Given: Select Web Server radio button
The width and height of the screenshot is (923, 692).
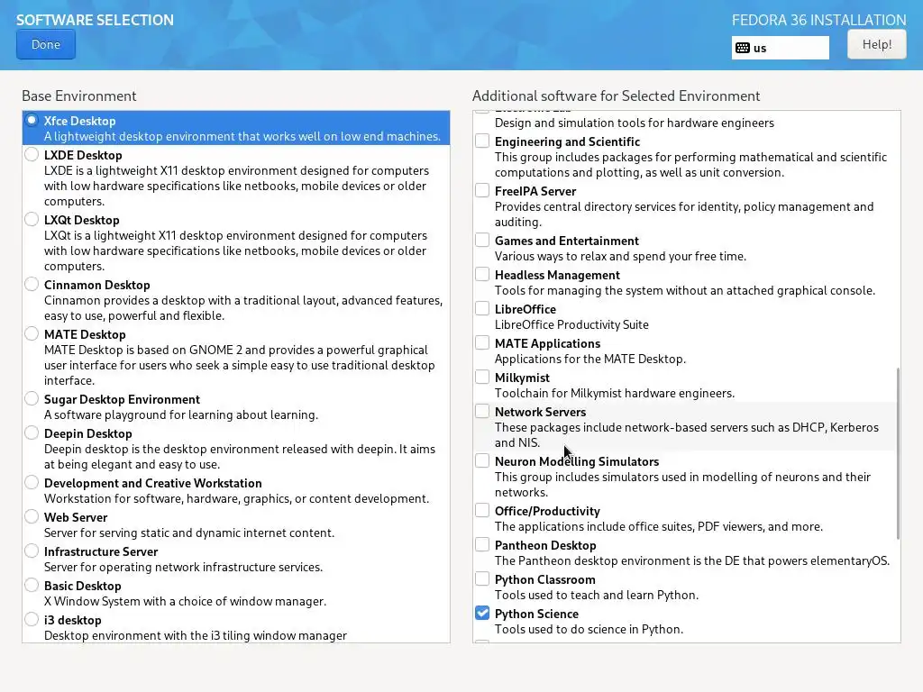Looking at the screenshot, I should [x=32, y=516].
